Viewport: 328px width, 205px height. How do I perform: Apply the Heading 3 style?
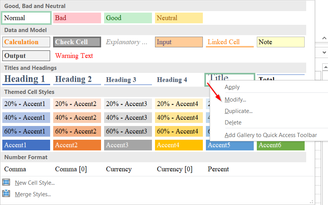(x=128, y=80)
